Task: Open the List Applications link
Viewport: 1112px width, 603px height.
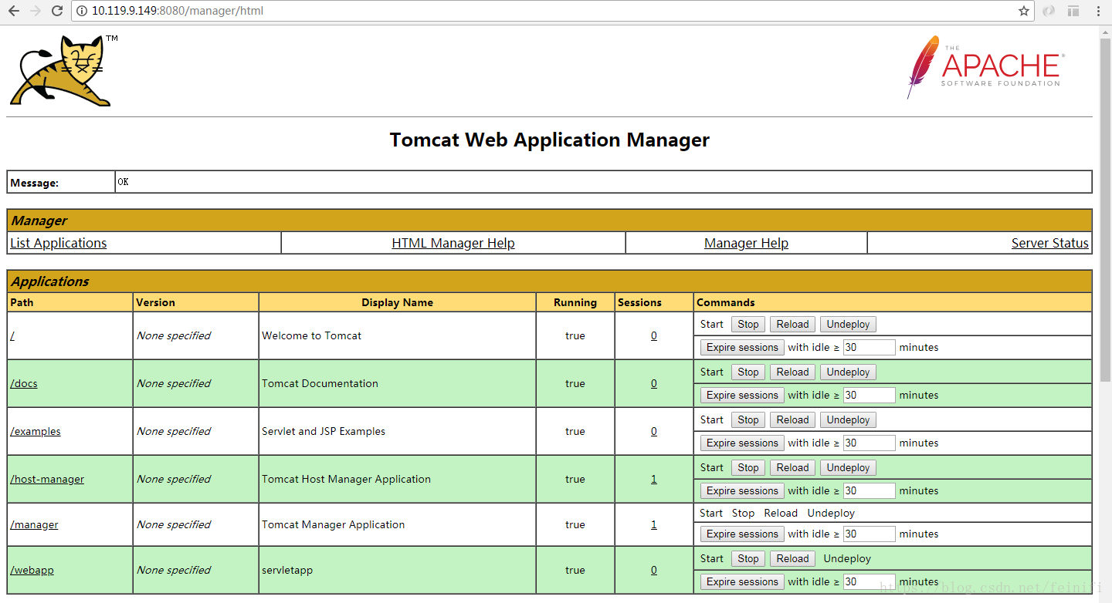Action: tap(59, 243)
